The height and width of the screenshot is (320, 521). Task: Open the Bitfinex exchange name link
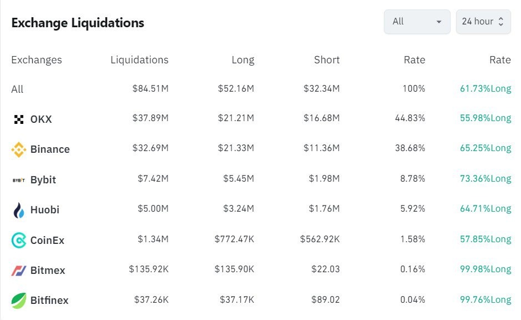point(49,301)
